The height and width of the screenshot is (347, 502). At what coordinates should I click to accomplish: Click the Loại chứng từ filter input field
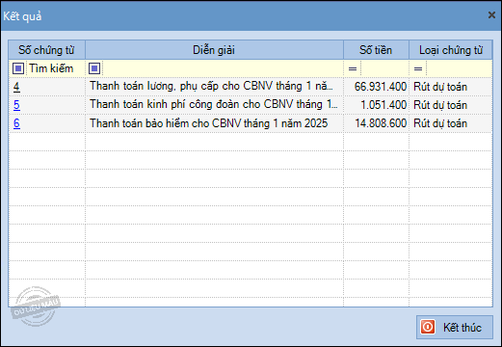click(460, 68)
